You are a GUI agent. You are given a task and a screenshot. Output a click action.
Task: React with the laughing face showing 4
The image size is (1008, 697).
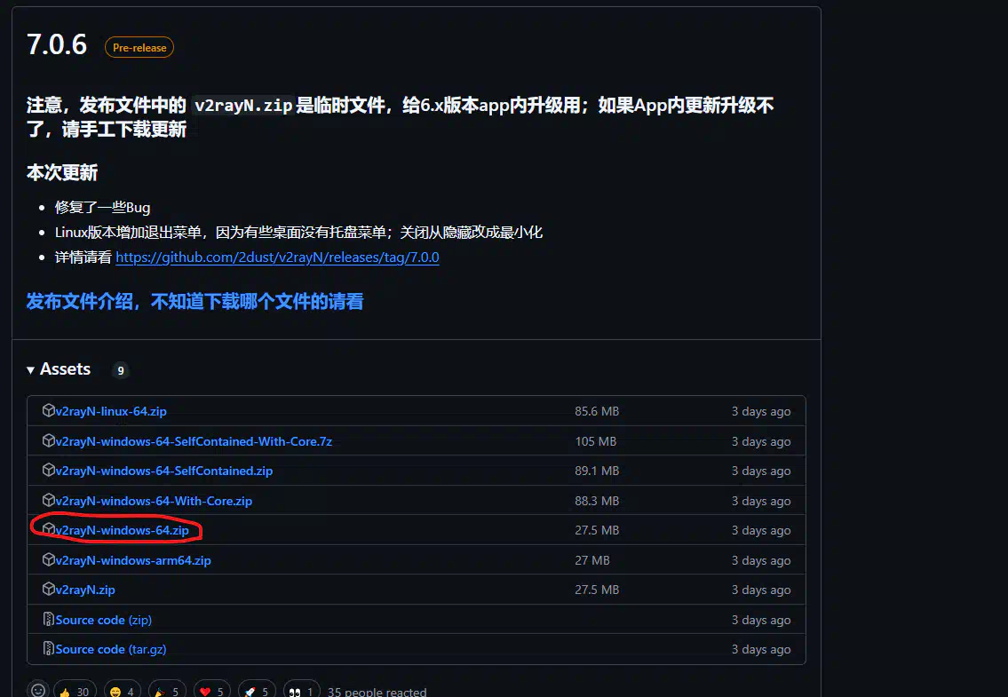pos(123,691)
